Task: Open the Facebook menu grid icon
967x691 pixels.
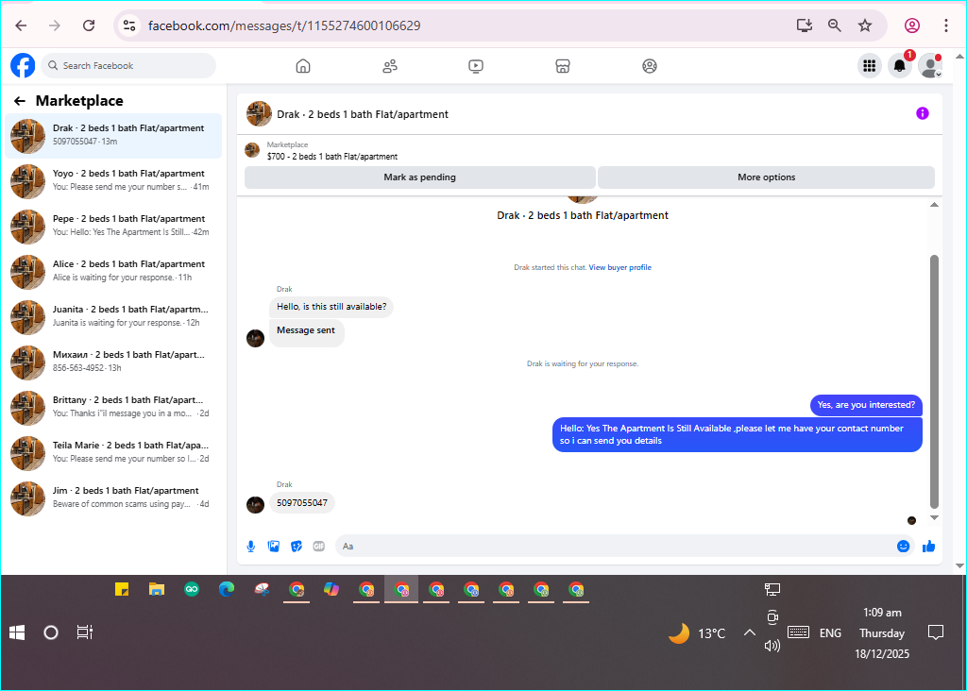Action: [x=870, y=65]
